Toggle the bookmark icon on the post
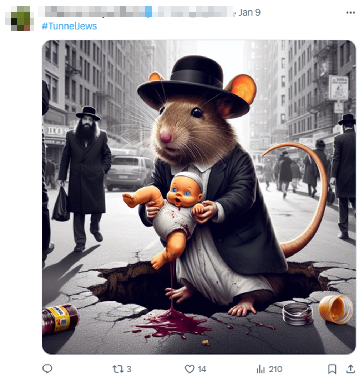This screenshot has width=364, height=381. 332,369
